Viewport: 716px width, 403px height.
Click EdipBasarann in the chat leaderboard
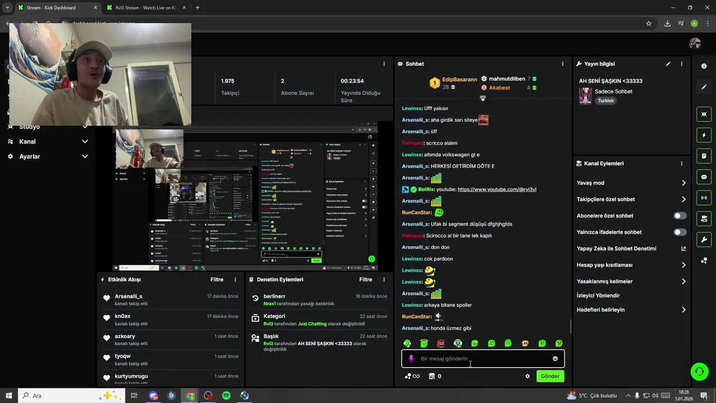pos(460,79)
